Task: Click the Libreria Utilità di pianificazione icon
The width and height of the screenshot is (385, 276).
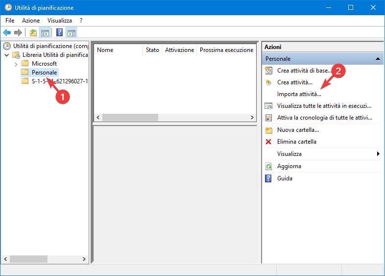Action: pos(16,55)
